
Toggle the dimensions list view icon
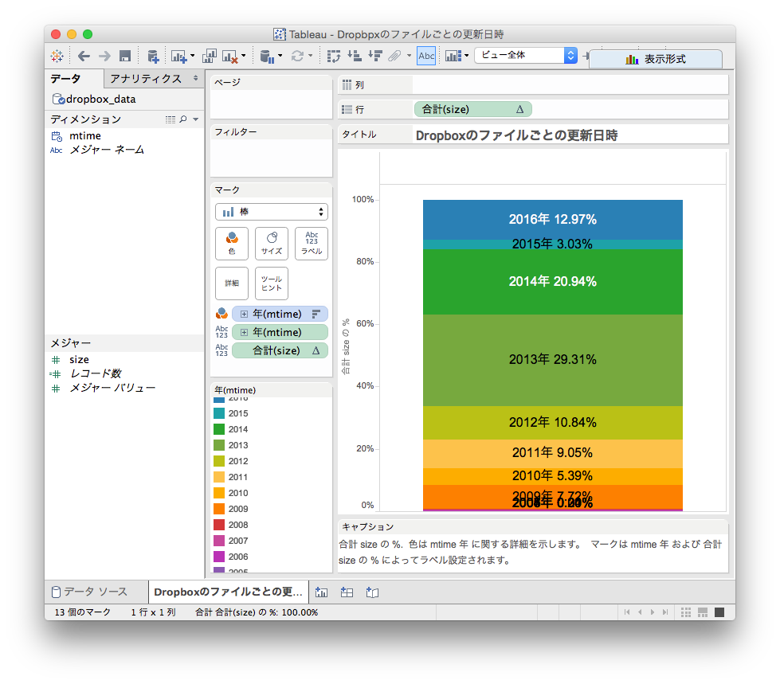[171, 119]
